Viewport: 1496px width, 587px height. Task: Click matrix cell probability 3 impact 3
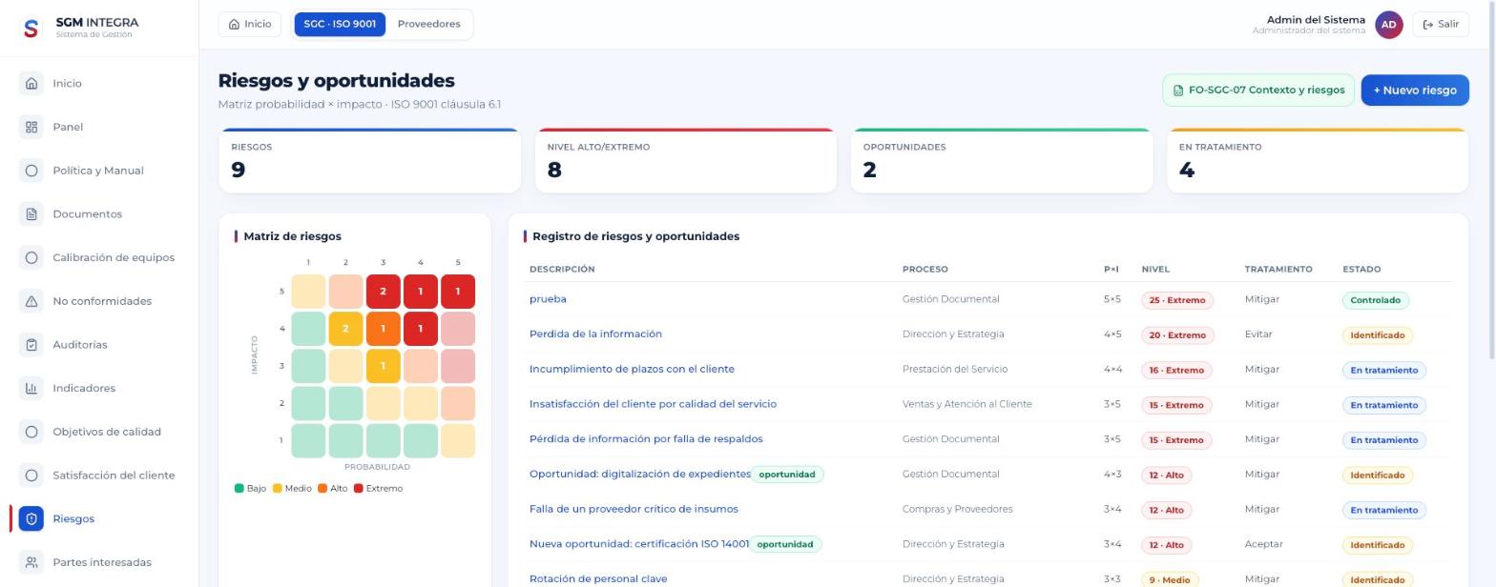383,366
